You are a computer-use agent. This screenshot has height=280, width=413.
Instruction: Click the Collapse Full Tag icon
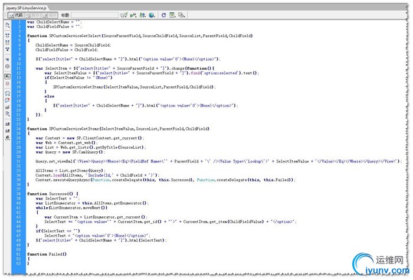(7, 35)
